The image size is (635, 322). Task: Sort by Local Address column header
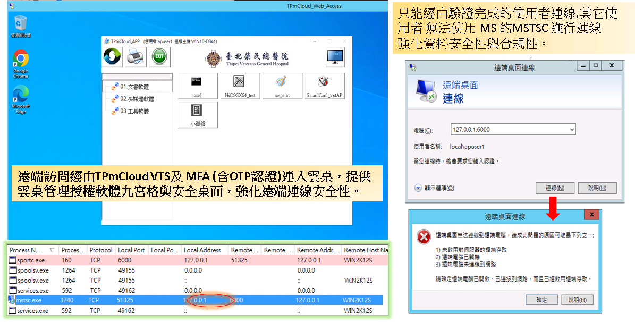(x=205, y=250)
